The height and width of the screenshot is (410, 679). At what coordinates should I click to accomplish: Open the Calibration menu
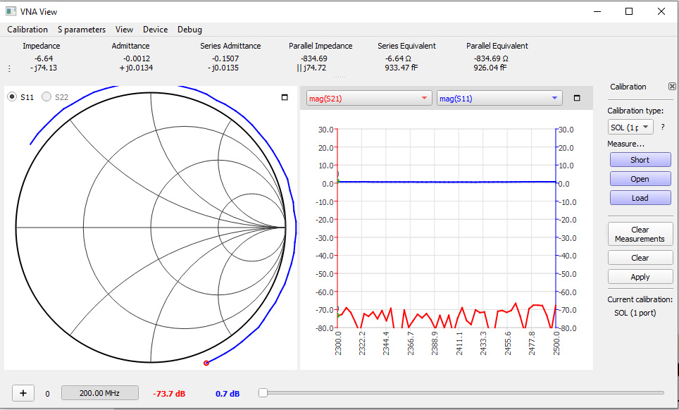[27, 30]
